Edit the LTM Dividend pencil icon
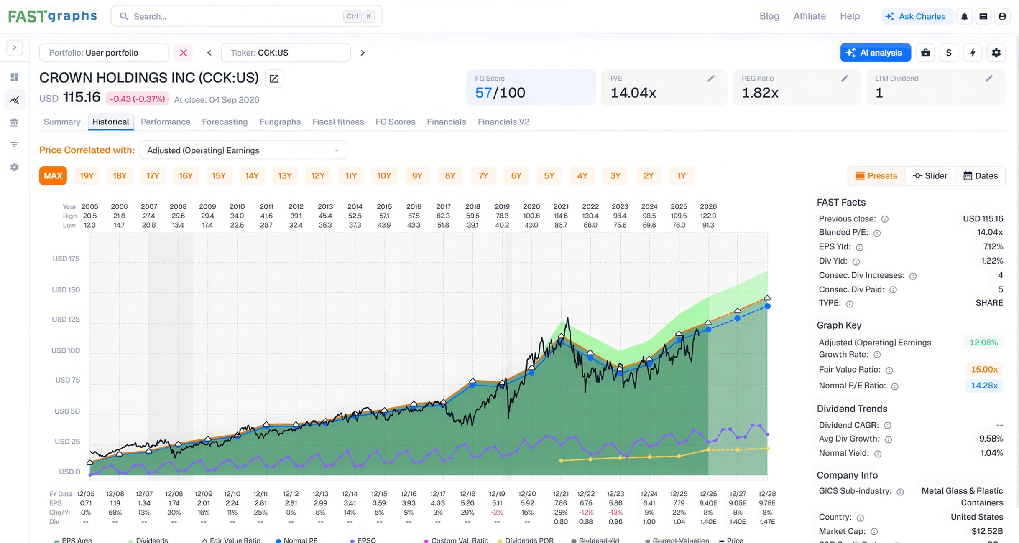 click(989, 79)
